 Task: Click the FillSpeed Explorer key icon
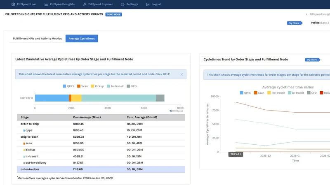pyautogui.click(x=85, y=4)
